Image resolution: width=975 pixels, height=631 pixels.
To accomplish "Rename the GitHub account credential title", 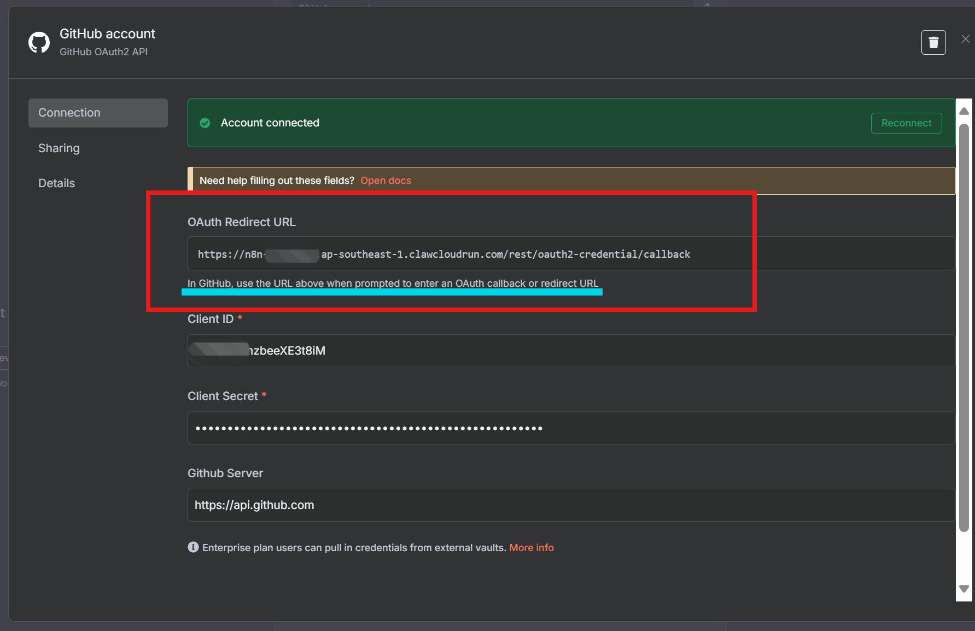I will (x=107, y=34).
